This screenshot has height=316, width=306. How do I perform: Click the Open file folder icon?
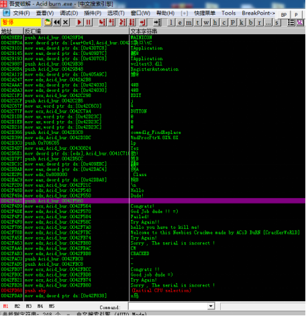click(x=48, y=22)
